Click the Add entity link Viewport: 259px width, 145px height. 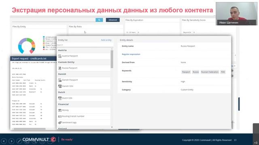pyautogui.click(x=106, y=40)
